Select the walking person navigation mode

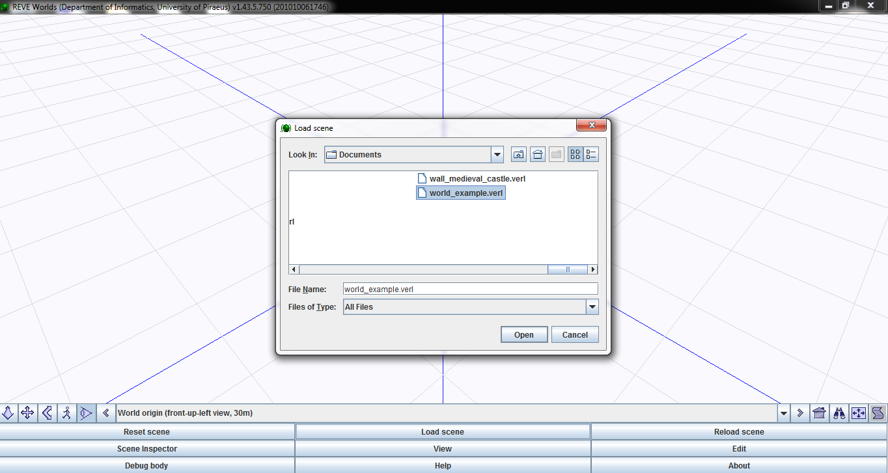coord(66,412)
